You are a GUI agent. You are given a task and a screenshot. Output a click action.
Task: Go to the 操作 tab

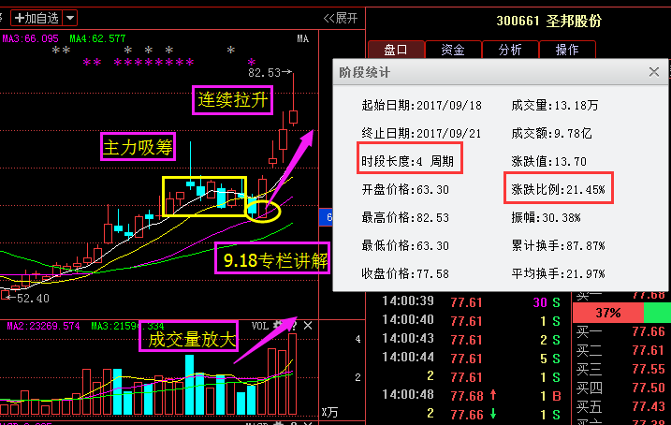click(567, 50)
